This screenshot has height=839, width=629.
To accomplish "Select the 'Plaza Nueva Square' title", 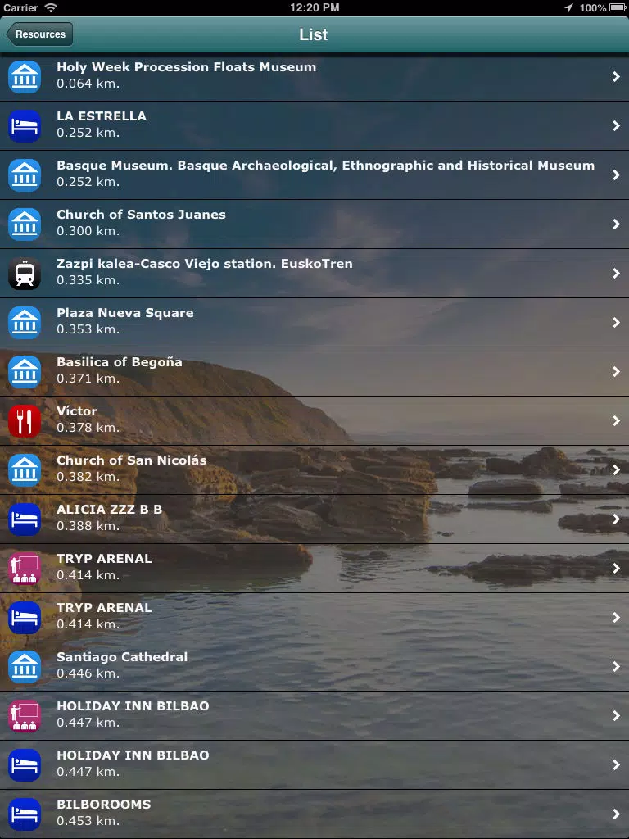I will 125,313.
